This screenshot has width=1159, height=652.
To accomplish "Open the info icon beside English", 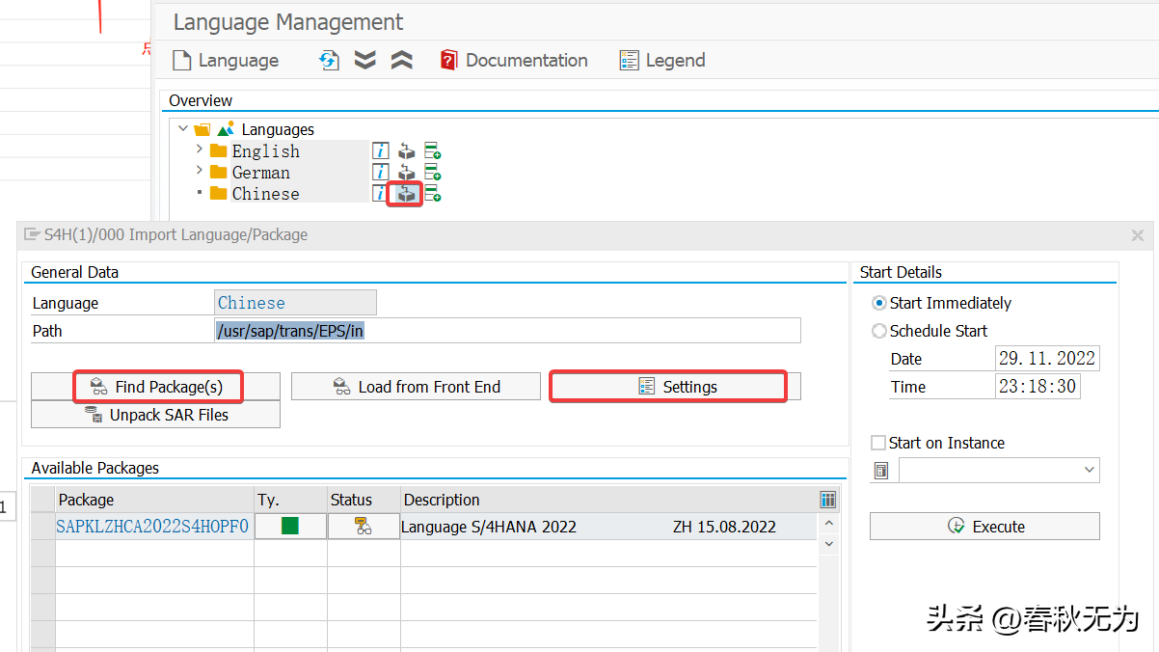I will [380, 149].
